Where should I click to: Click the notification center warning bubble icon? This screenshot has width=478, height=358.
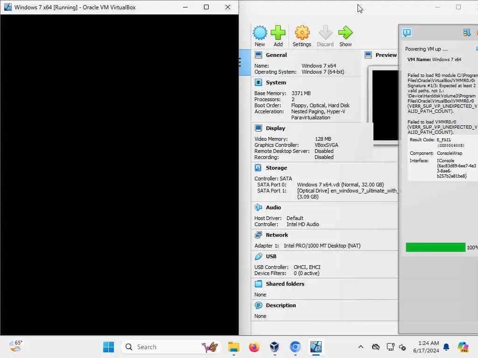point(407,33)
